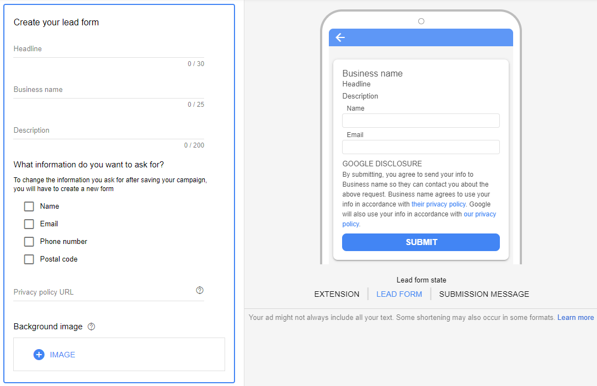Open the Learn more link
The height and width of the screenshot is (386, 597).
coord(575,317)
